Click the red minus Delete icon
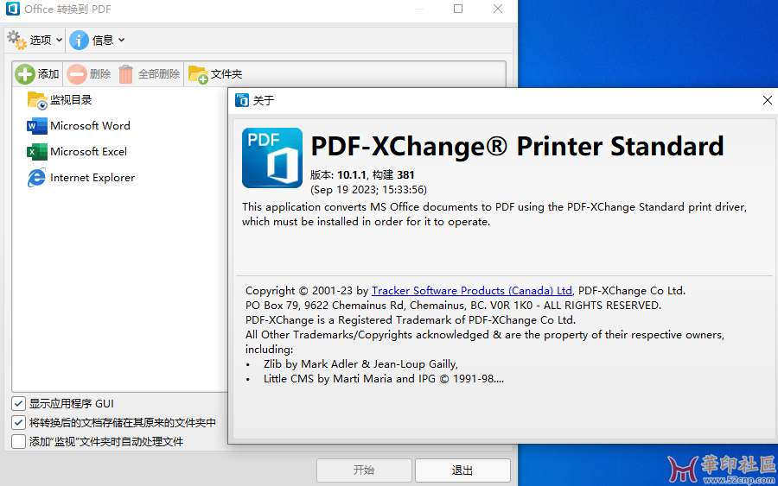778x486 pixels. tap(77, 74)
